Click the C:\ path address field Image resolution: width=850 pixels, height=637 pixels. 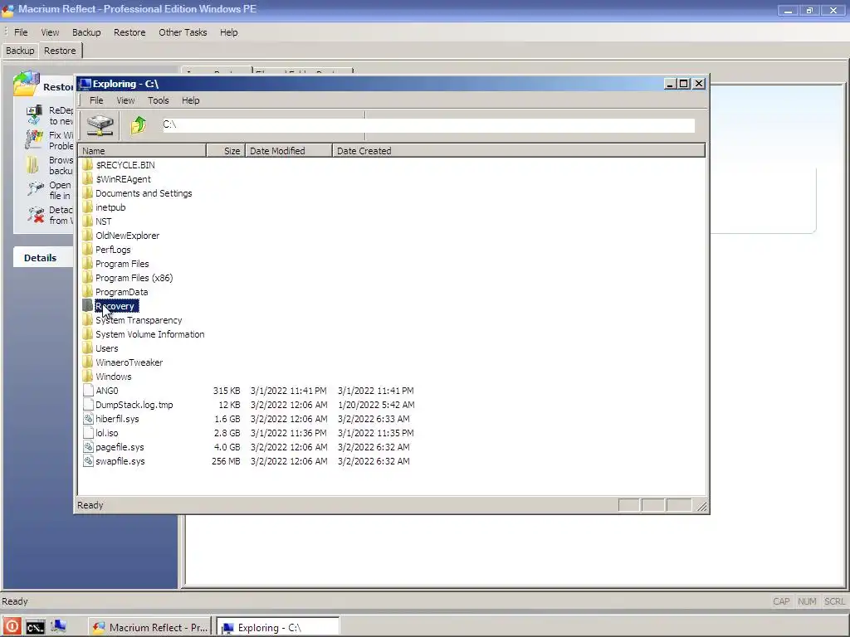(x=427, y=124)
